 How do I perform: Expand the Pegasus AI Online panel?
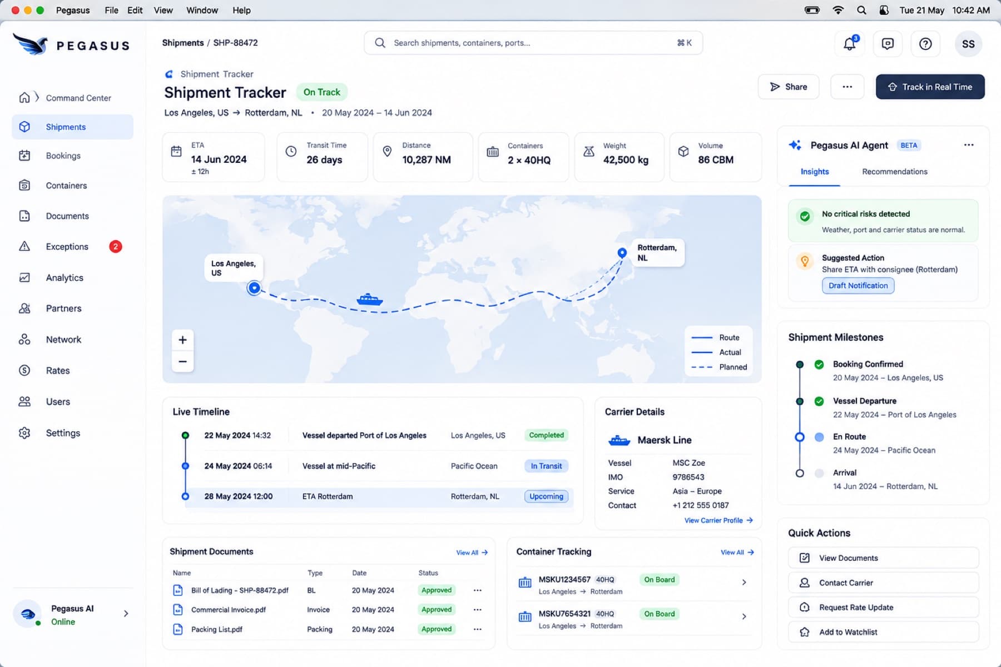pos(126,614)
